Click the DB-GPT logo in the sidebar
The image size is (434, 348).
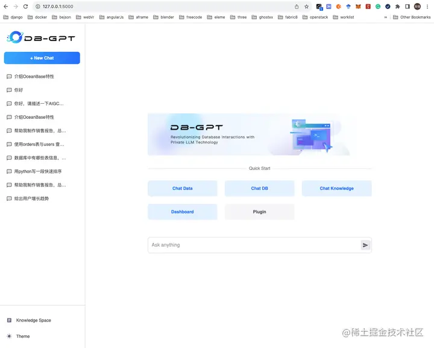(x=41, y=37)
